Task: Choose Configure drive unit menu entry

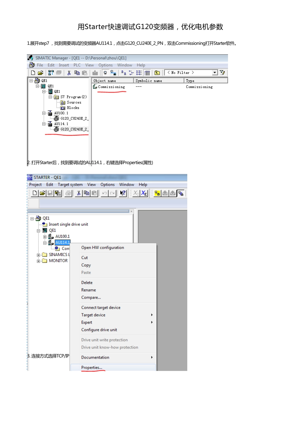Action: click(x=113, y=330)
